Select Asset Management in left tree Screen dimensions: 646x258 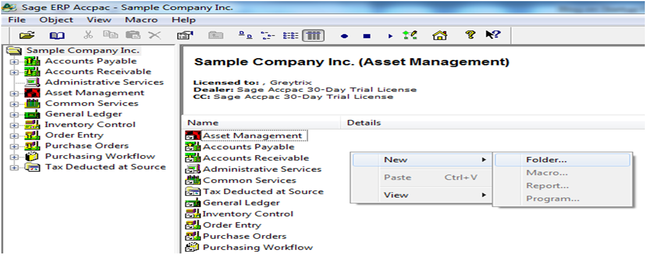[x=94, y=93]
